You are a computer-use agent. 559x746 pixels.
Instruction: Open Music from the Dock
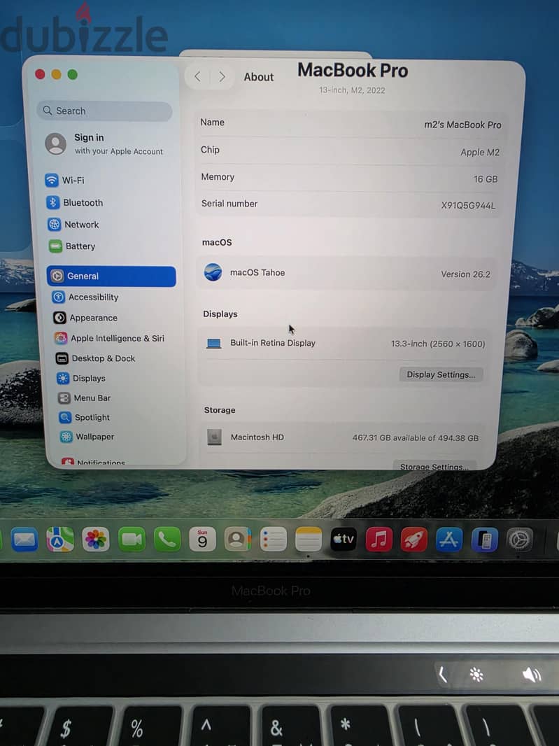(x=378, y=540)
